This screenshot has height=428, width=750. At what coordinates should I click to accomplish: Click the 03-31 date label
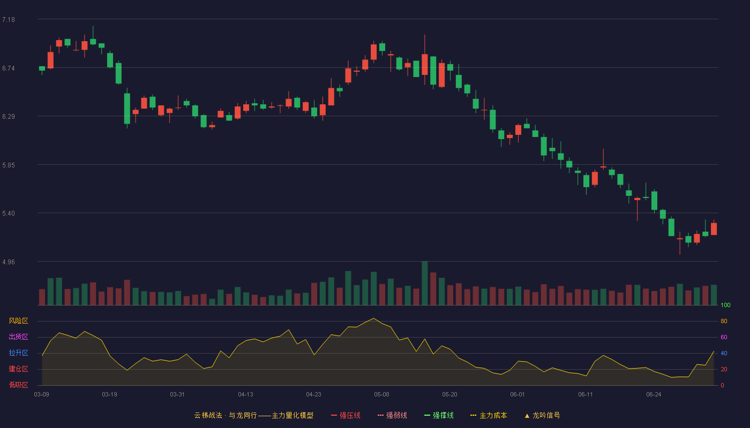178,394
